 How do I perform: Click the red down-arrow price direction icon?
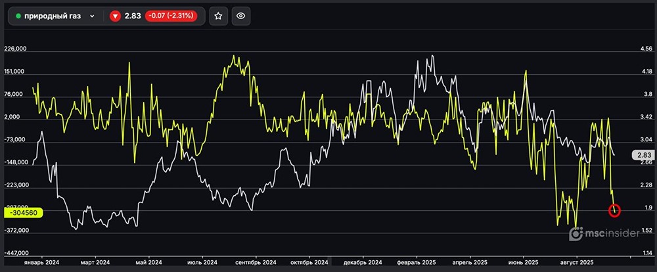(115, 16)
